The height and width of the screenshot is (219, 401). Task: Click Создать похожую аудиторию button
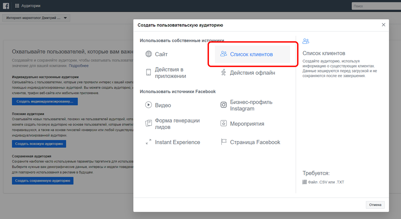click(39, 144)
